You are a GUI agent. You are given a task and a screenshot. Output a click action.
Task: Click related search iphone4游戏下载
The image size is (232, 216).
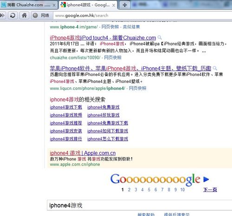click(x=66, y=107)
